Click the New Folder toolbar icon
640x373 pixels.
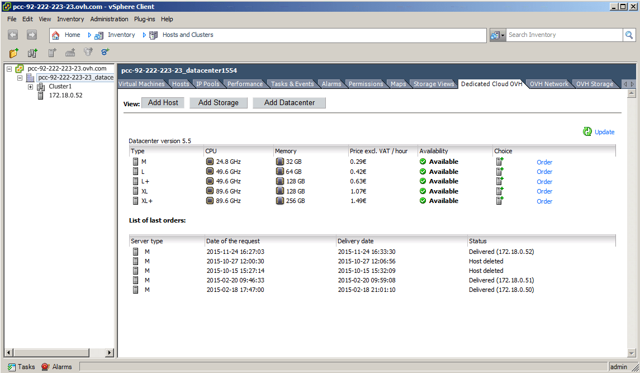click(14, 53)
